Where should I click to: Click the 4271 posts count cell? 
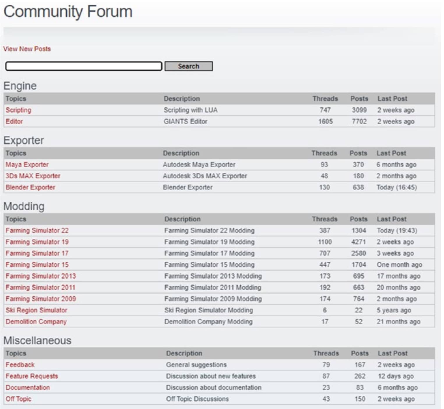pyautogui.click(x=358, y=242)
